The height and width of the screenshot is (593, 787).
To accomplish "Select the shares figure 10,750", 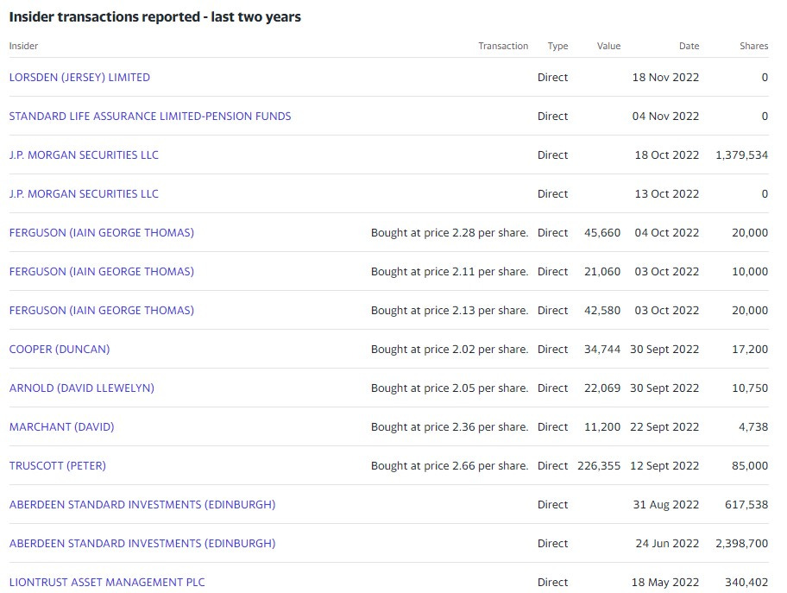I will 750,388.
